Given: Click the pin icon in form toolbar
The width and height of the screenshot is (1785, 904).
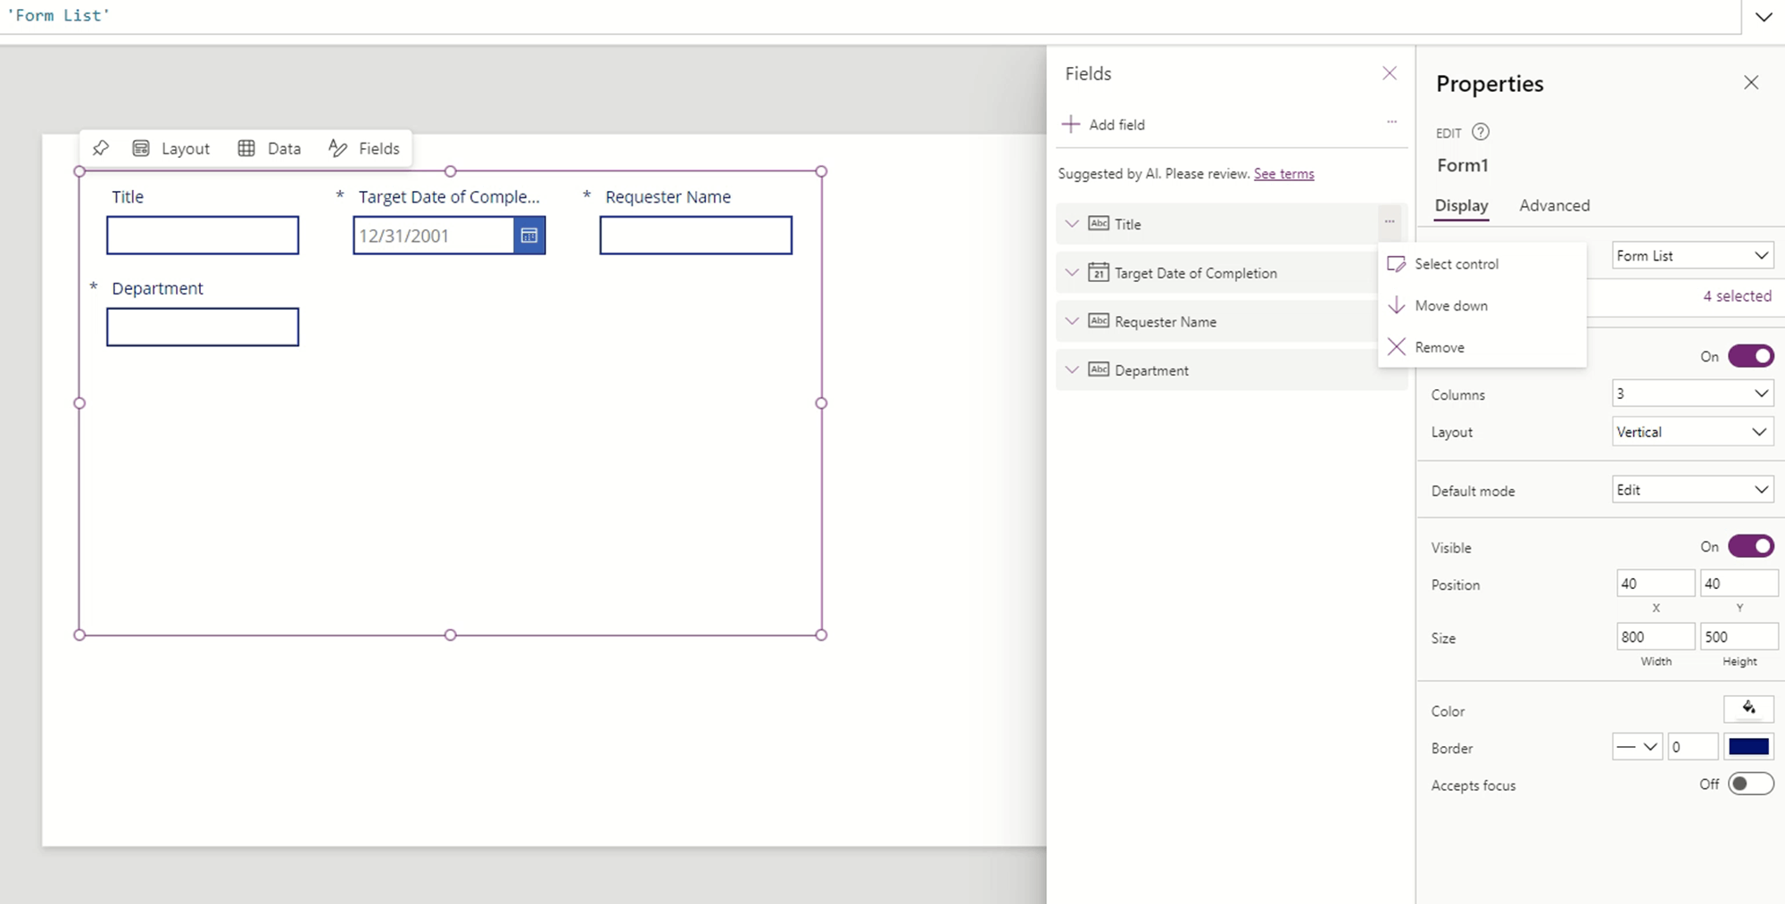Looking at the screenshot, I should 101,148.
